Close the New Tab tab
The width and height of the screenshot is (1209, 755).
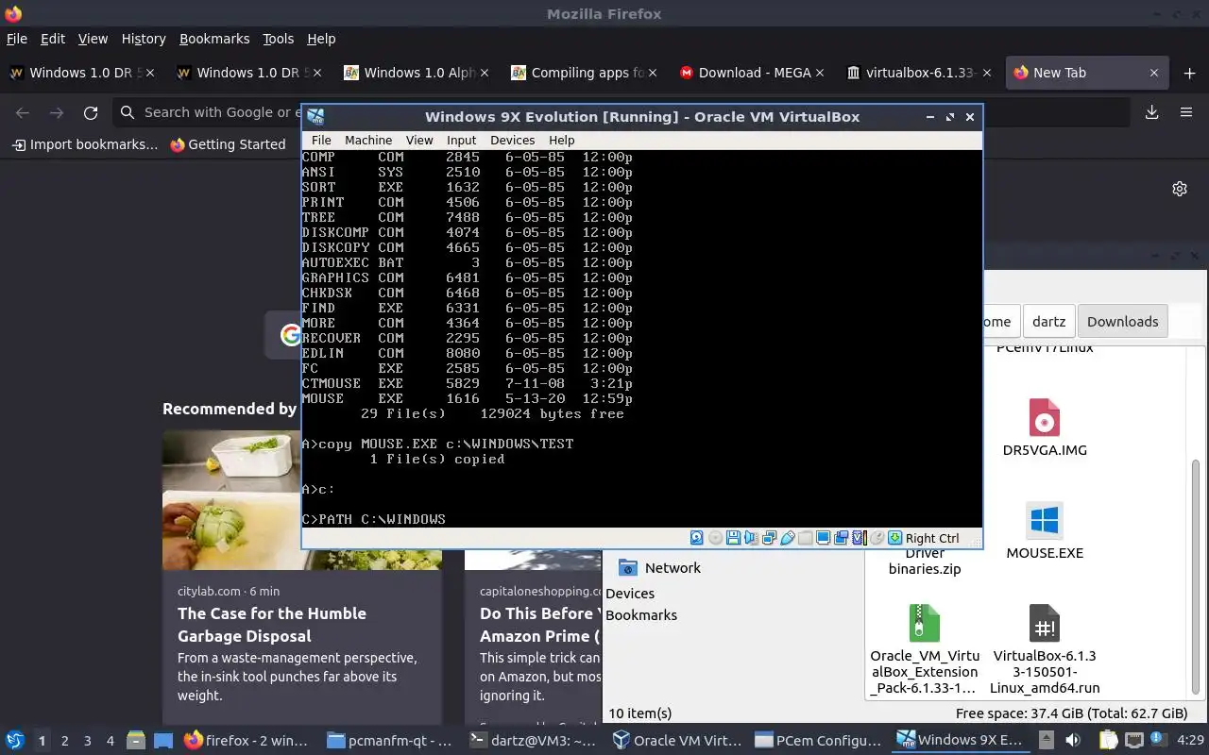[x=1153, y=73]
